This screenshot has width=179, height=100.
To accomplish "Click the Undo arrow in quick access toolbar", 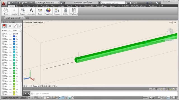I will [26, 3].
